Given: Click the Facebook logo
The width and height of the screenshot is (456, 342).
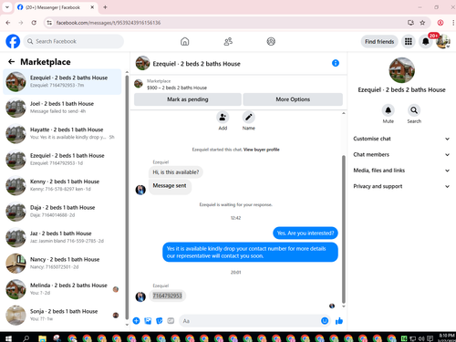Looking at the screenshot, I should tap(13, 41).
